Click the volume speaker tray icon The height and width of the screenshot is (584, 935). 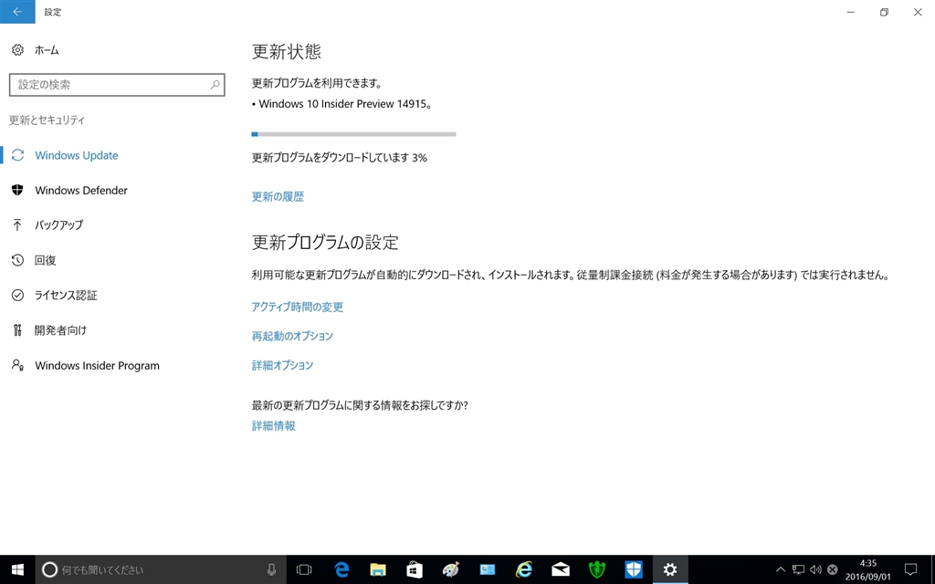pyautogui.click(x=815, y=569)
